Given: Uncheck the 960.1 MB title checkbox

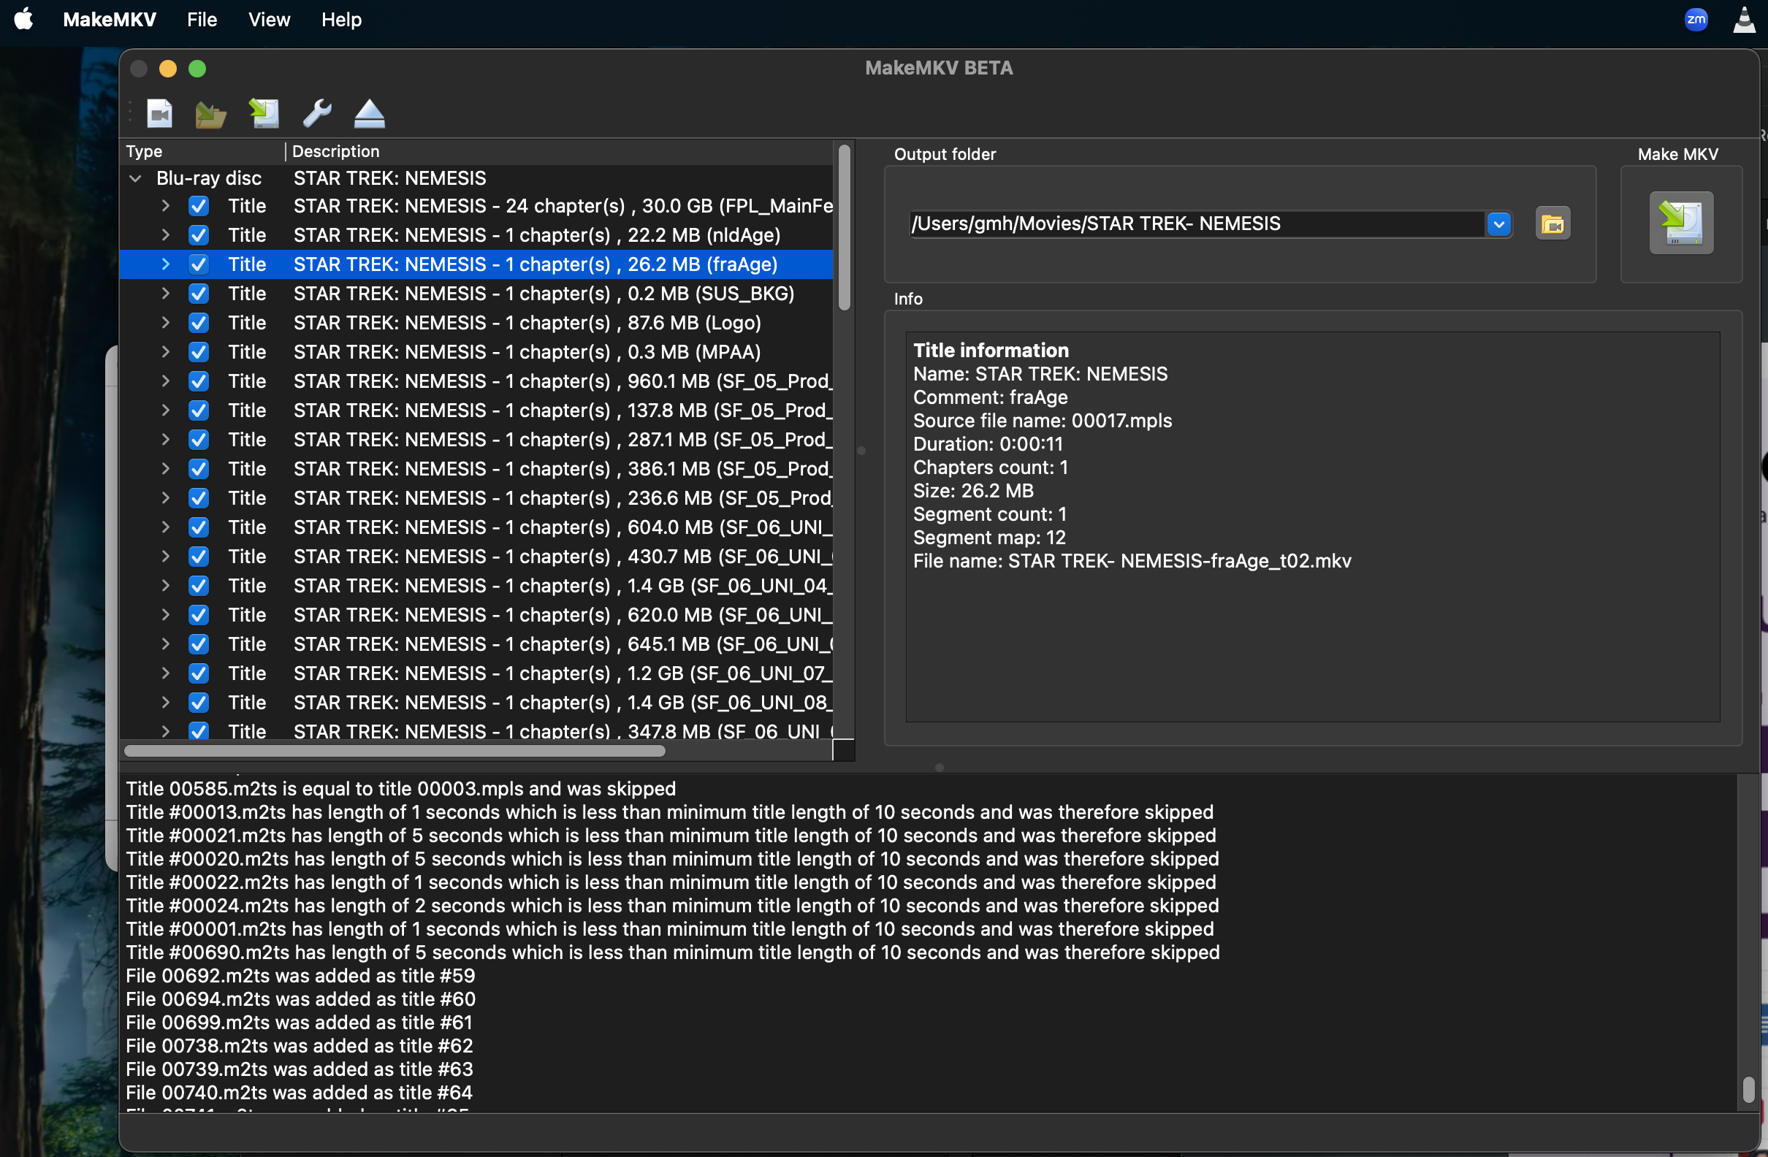Looking at the screenshot, I should (x=198, y=381).
